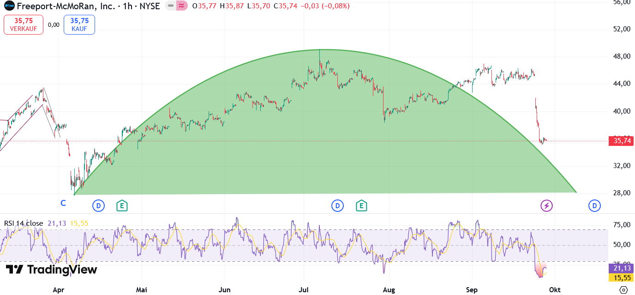
Task: Click the pink approximate-sign data indicator icon
Action: pos(182,6)
